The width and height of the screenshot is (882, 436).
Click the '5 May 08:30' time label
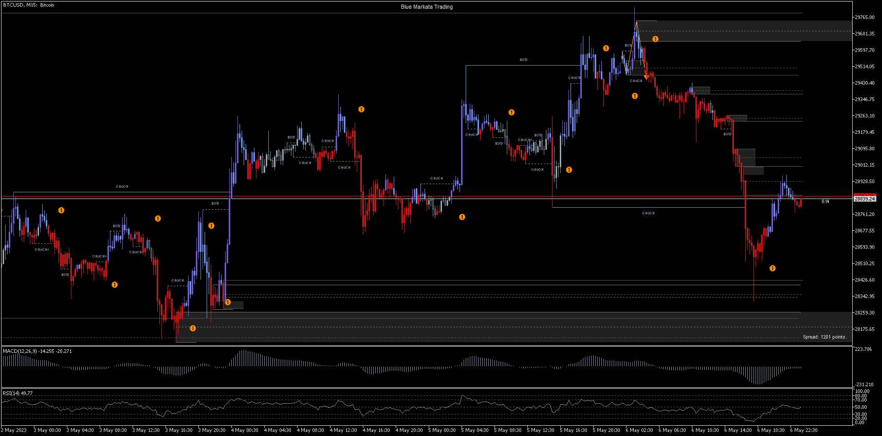coord(508,430)
